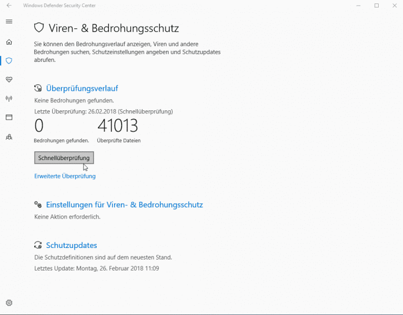Screen dimensions: 403x315
Task: Select the shield Virus protection sidebar icon
Action: pos(9,61)
